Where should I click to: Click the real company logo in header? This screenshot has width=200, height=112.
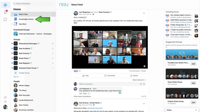(64, 5)
